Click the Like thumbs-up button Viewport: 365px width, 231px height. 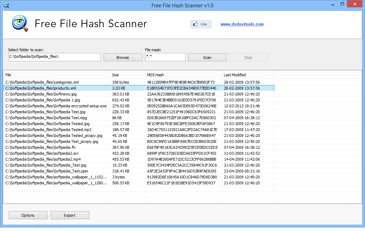point(201,24)
